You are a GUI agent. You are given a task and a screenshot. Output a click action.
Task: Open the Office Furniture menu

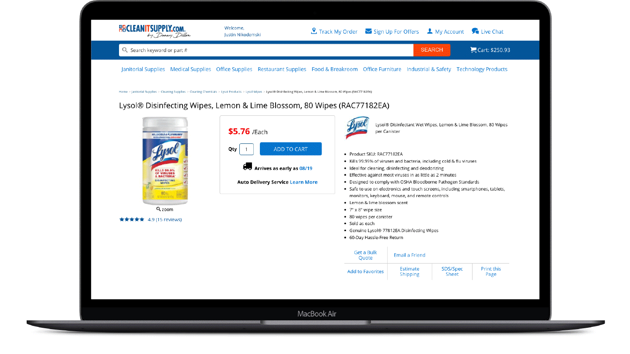pos(382,69)
